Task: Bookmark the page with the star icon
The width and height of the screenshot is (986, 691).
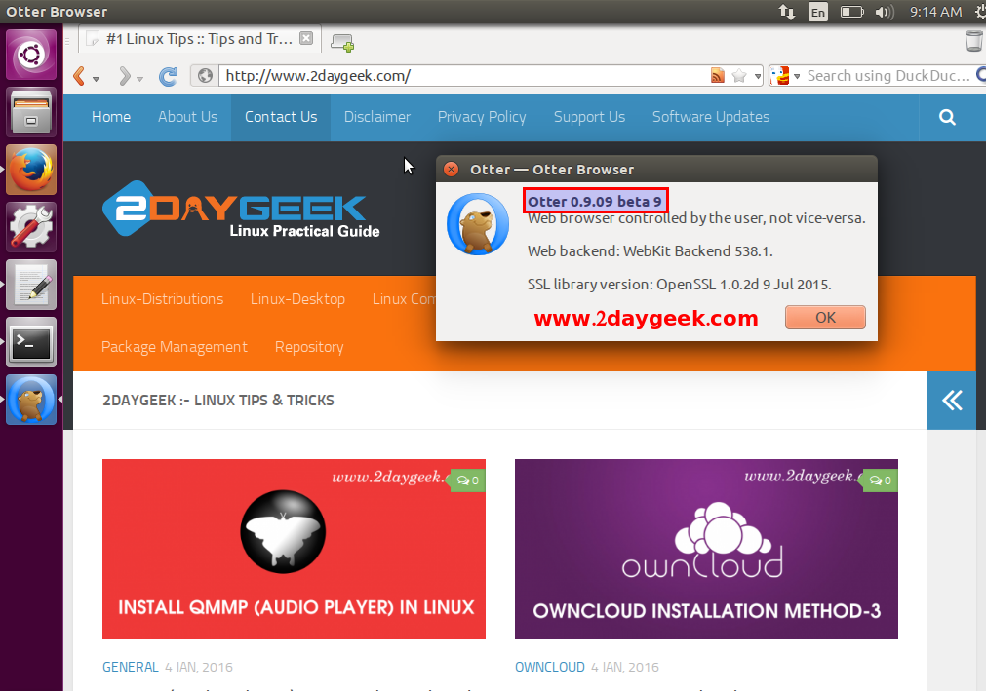Action: (x=739, y=76)
